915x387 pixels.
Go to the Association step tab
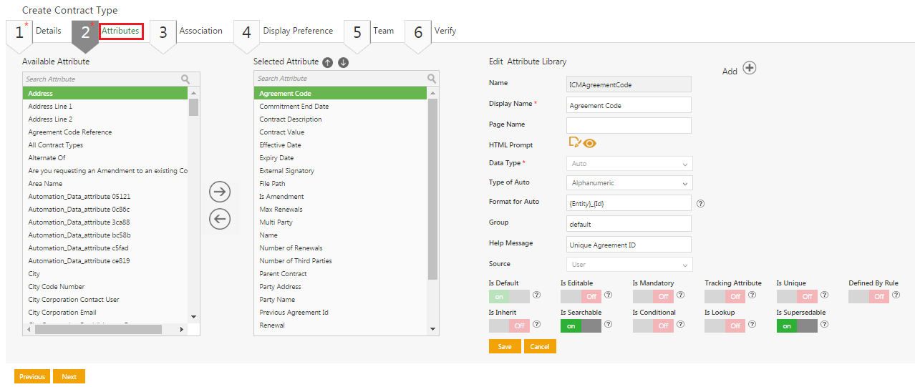click(200, 31)
